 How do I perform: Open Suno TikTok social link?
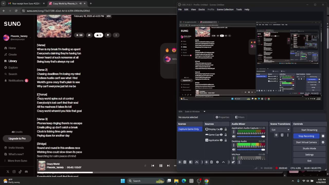(20, 172)
